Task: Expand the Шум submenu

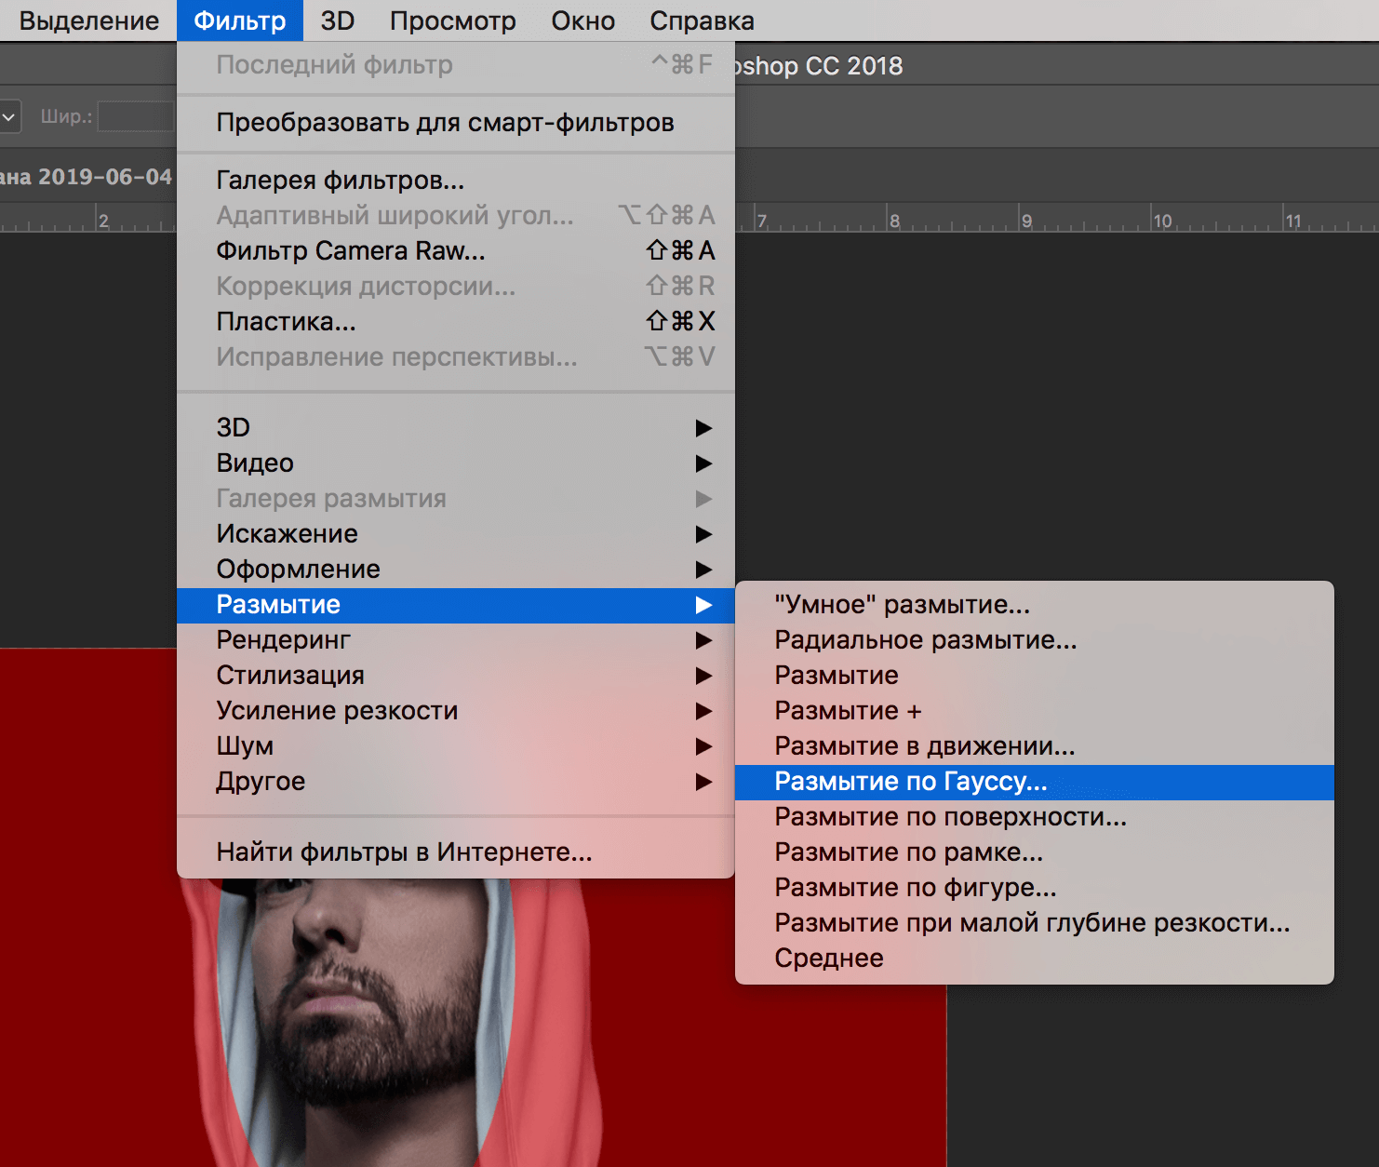Action: click(456, 746)
